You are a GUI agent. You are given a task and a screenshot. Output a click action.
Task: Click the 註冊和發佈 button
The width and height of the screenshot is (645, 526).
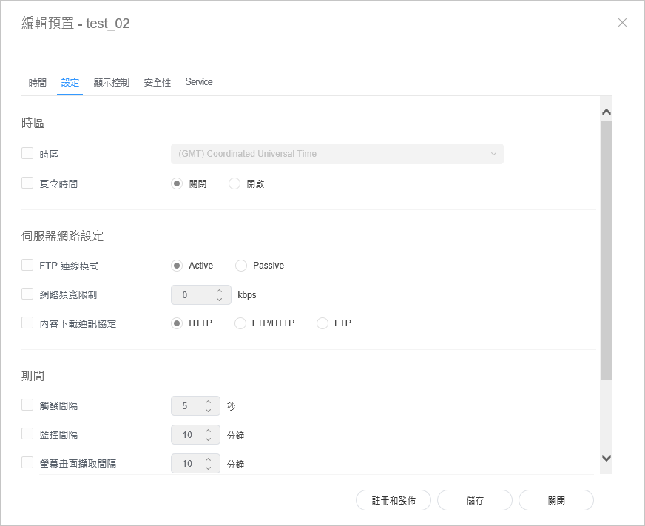point(394,500)
